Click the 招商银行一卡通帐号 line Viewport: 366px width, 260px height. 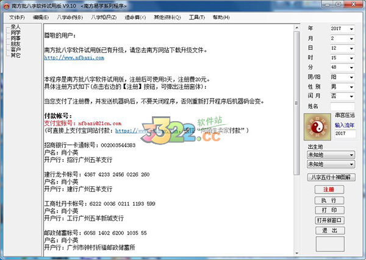pyautogui.click(x=90, y=145)
